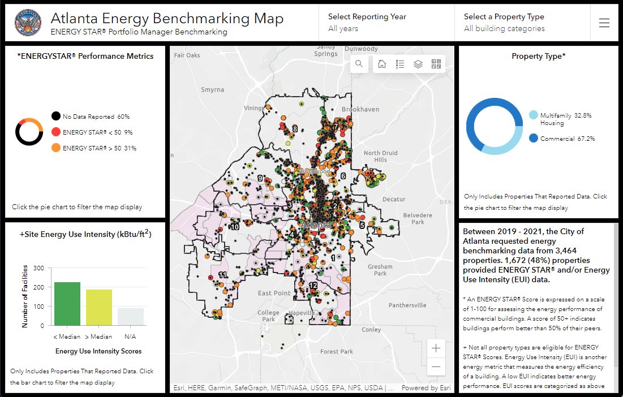Open the Select a Property Type dropdown
The width and height of the screenshot is (623, 397).
click(x=522, y=23)
